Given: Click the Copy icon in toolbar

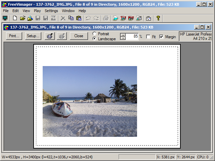Looking at the screenshot, I should click(x=71, y=18).
